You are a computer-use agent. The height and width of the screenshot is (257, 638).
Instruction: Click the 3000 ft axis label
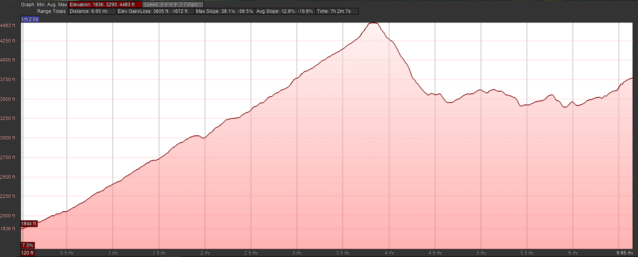8,138
